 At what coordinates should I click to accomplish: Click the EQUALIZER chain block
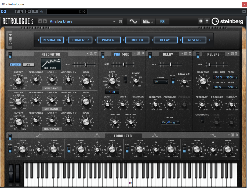tap(80, 40)
